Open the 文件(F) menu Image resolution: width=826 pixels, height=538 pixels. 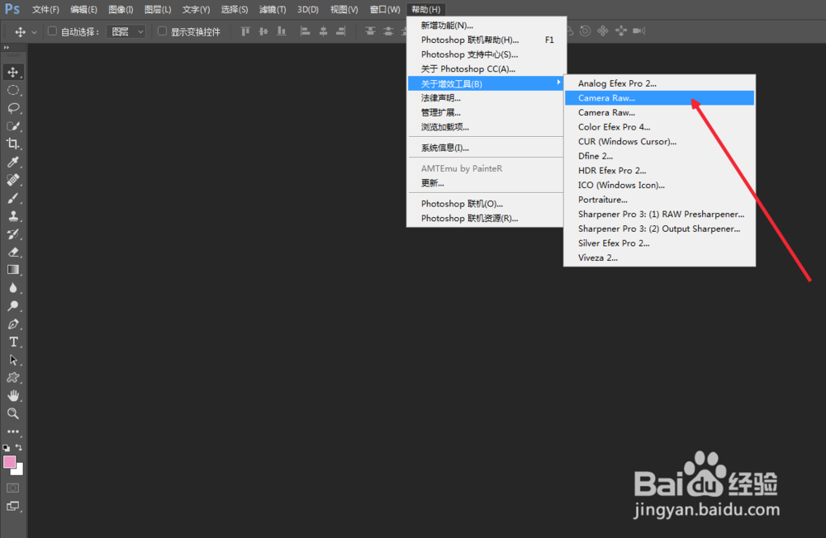[45, 9]
